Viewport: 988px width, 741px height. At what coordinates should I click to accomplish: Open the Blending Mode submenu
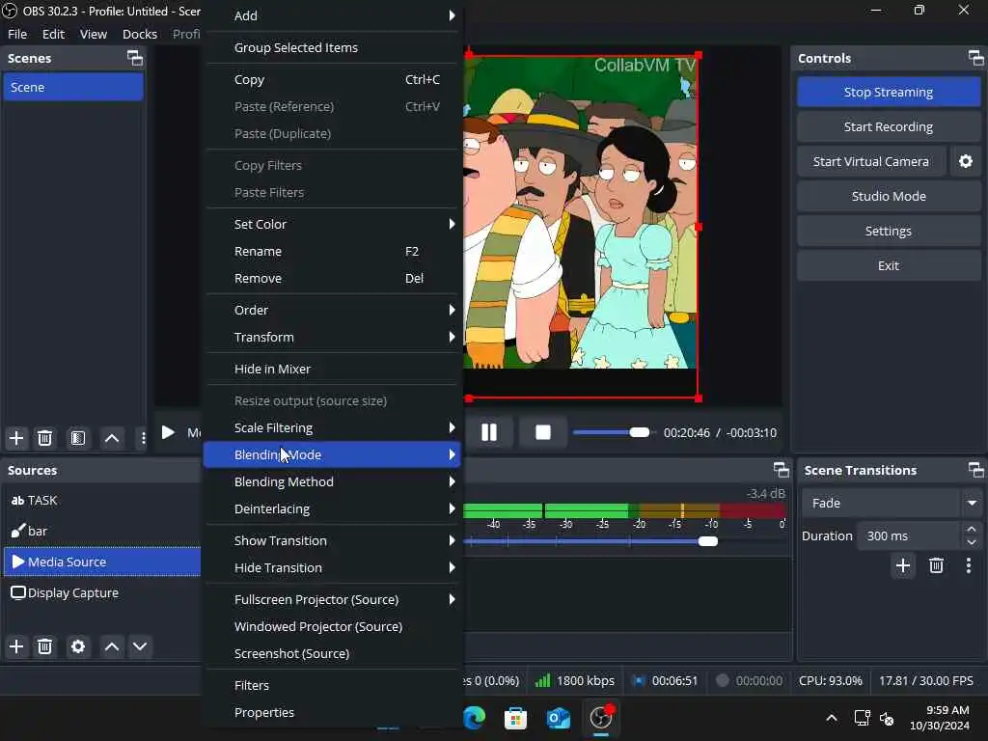333,454
